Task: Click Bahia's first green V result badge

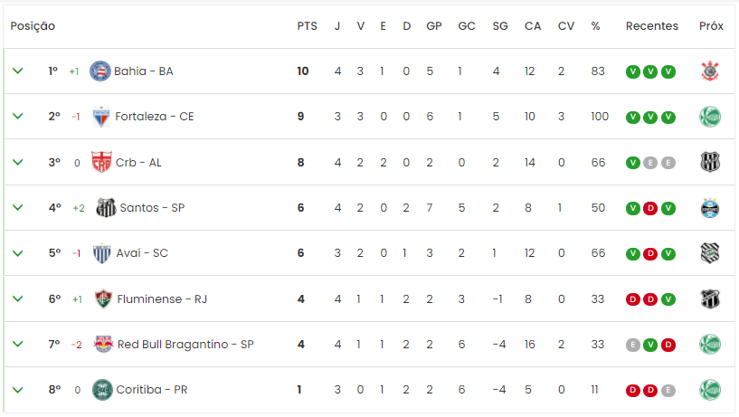Action: click(632, 71)
